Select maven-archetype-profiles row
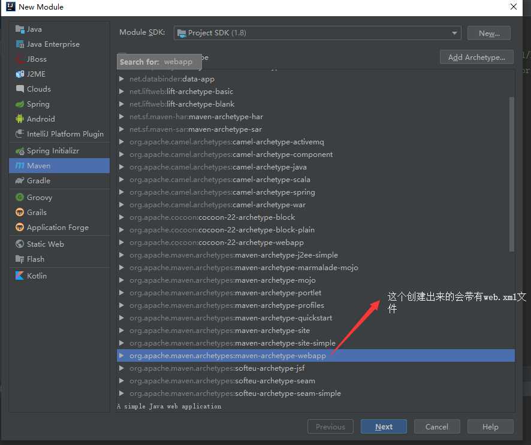The height and width of the screenshot is (445, 531). pos(316,305)
